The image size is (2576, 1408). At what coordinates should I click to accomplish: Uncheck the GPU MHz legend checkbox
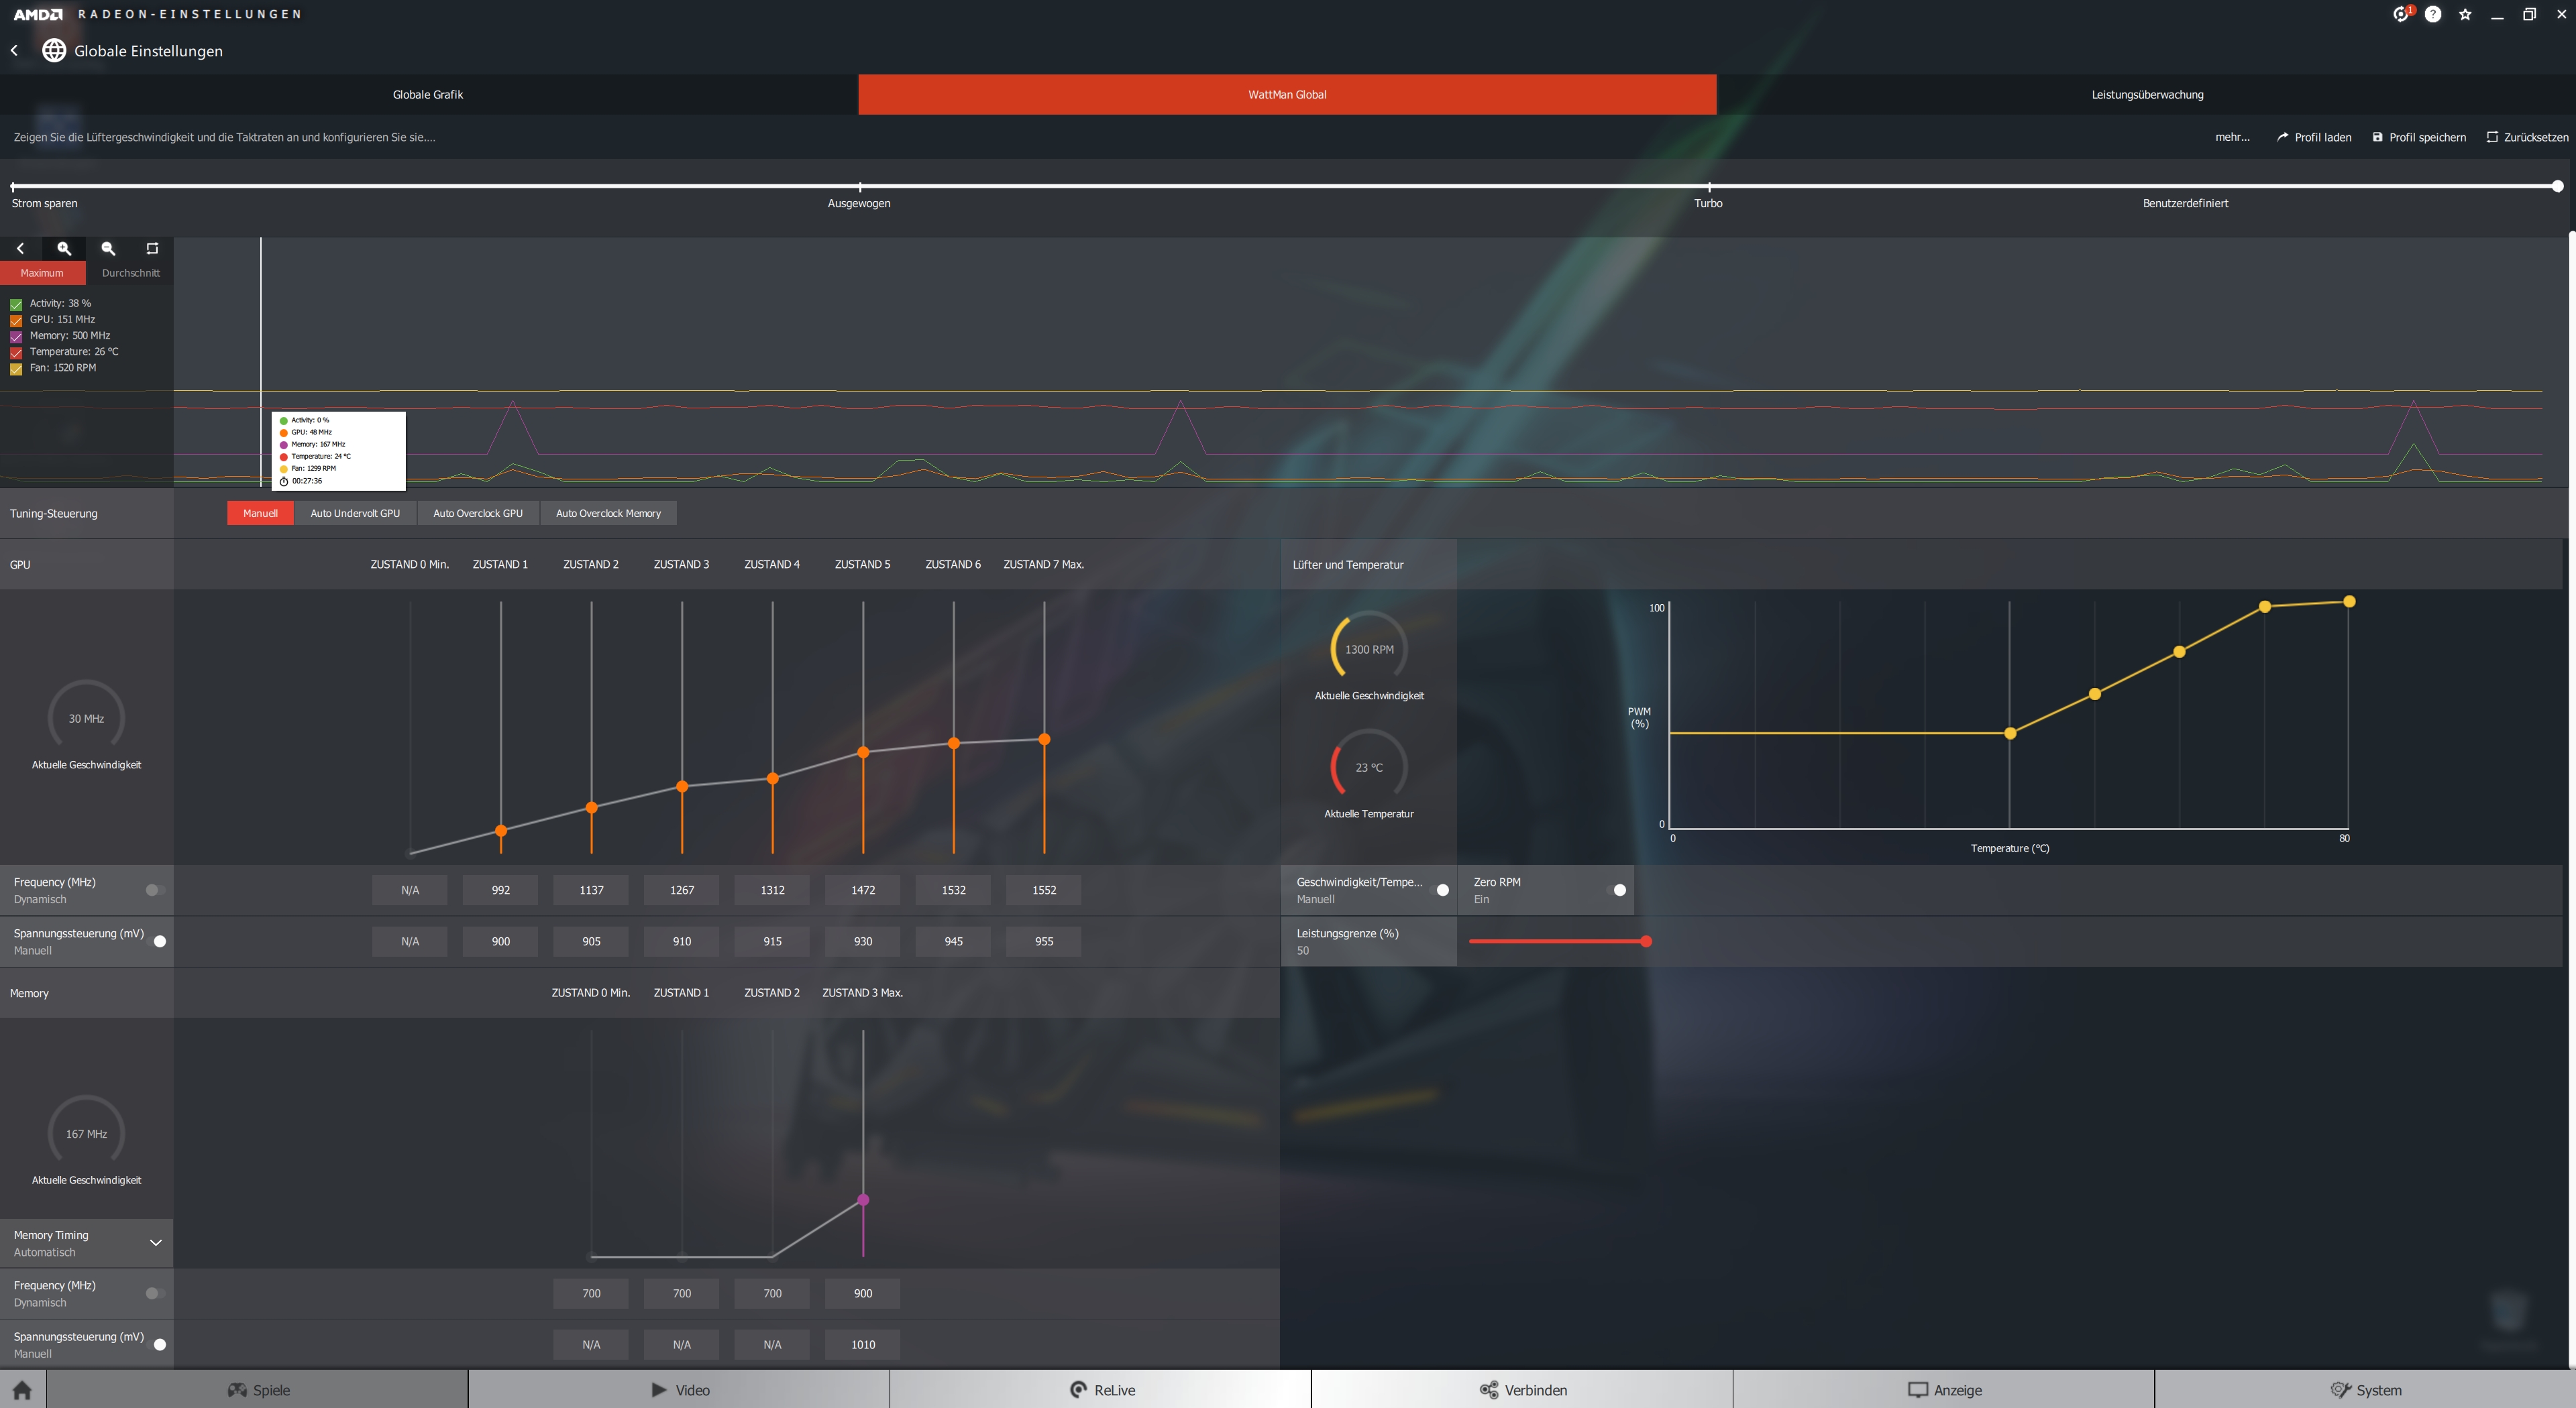[x=16, y=320]
